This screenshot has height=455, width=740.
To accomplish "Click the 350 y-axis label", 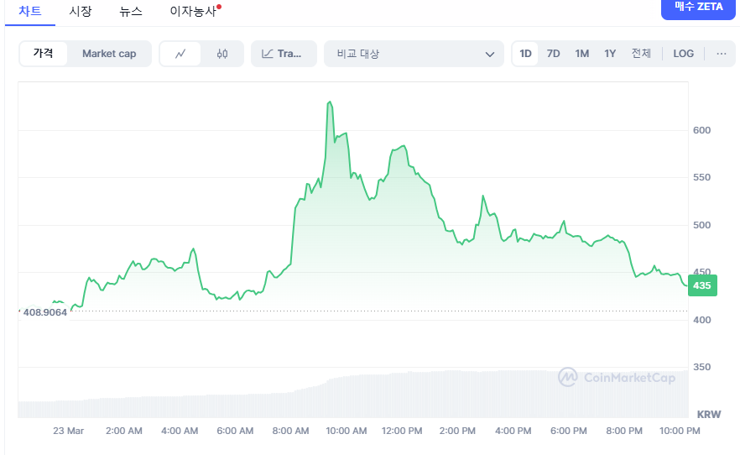I will pos(701,367).
